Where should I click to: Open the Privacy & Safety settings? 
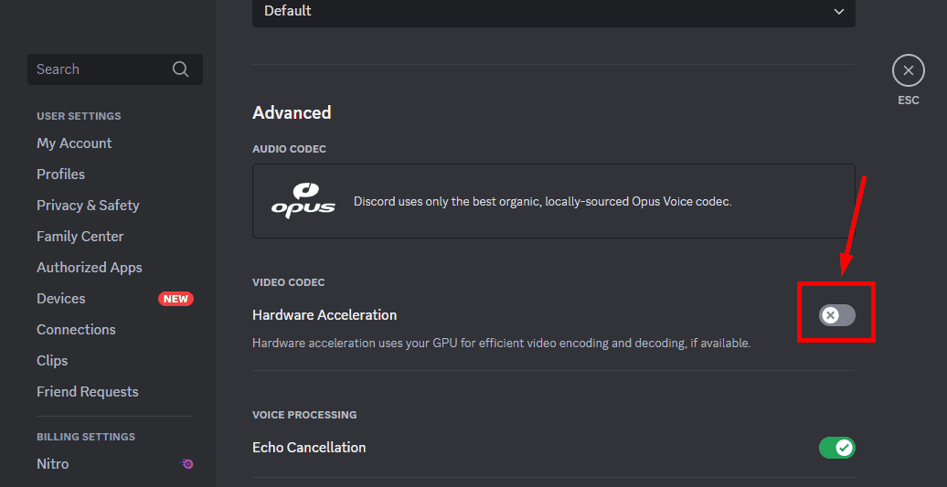click(x=88, y=206)
